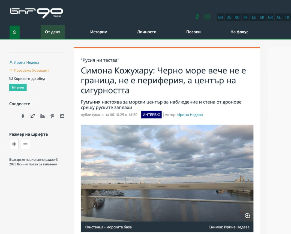Viewport: 291px width, 234px height.
Task: Share article on Twitter
Action: (x=33, y=116)
